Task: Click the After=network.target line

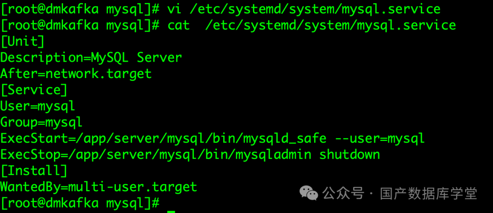Action: [x=76, y=73]
